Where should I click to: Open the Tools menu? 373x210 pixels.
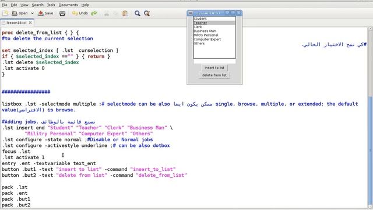(51, 5)
